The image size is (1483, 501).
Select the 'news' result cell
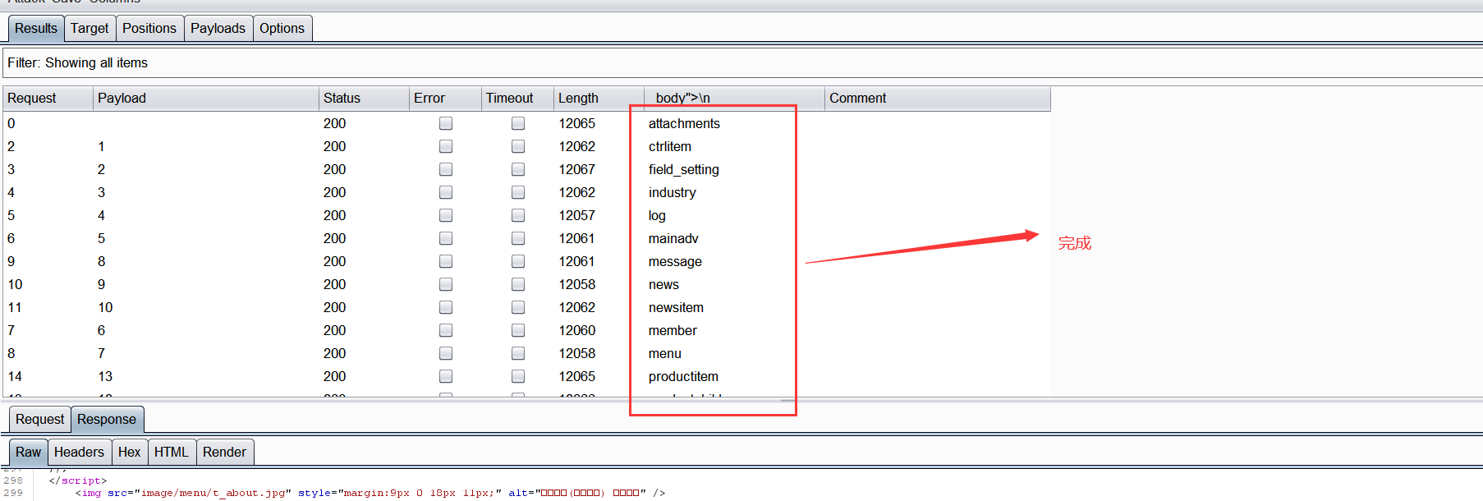(663, 284)
